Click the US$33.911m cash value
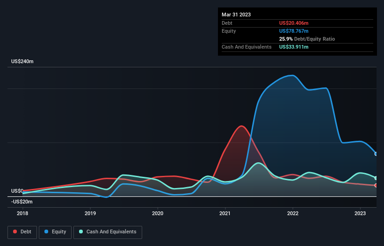The width and height of the screenshot is (384, 246). pyautogui.click(x=294, y=47)
